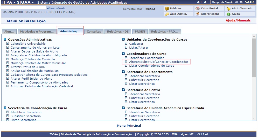Open Mudança Coletiva de Matriz Curricular
This screenshot has width=258, height=138.
[38, 63]
